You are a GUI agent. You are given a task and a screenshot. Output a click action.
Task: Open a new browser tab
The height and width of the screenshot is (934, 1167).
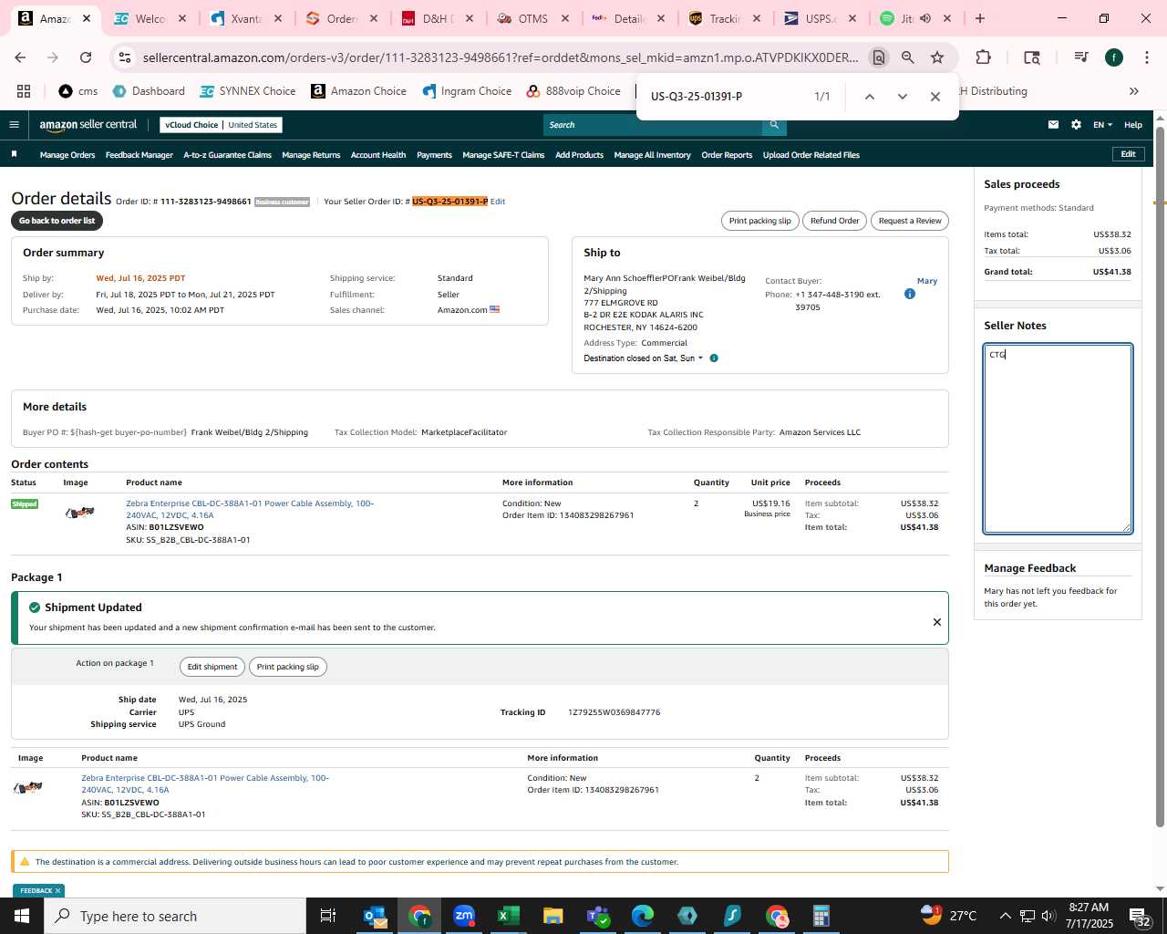(x=980, y=18)
